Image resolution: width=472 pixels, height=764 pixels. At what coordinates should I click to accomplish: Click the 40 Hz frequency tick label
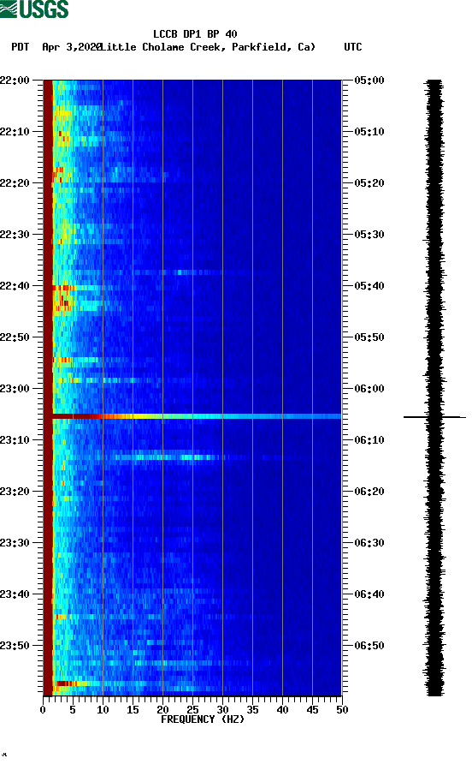(282, 710)
